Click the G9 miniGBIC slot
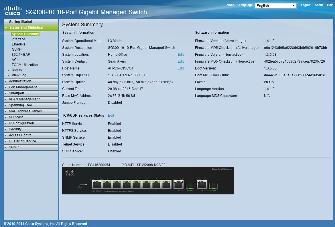The width and height of the screenshot is (335, 227). point(190,186)
